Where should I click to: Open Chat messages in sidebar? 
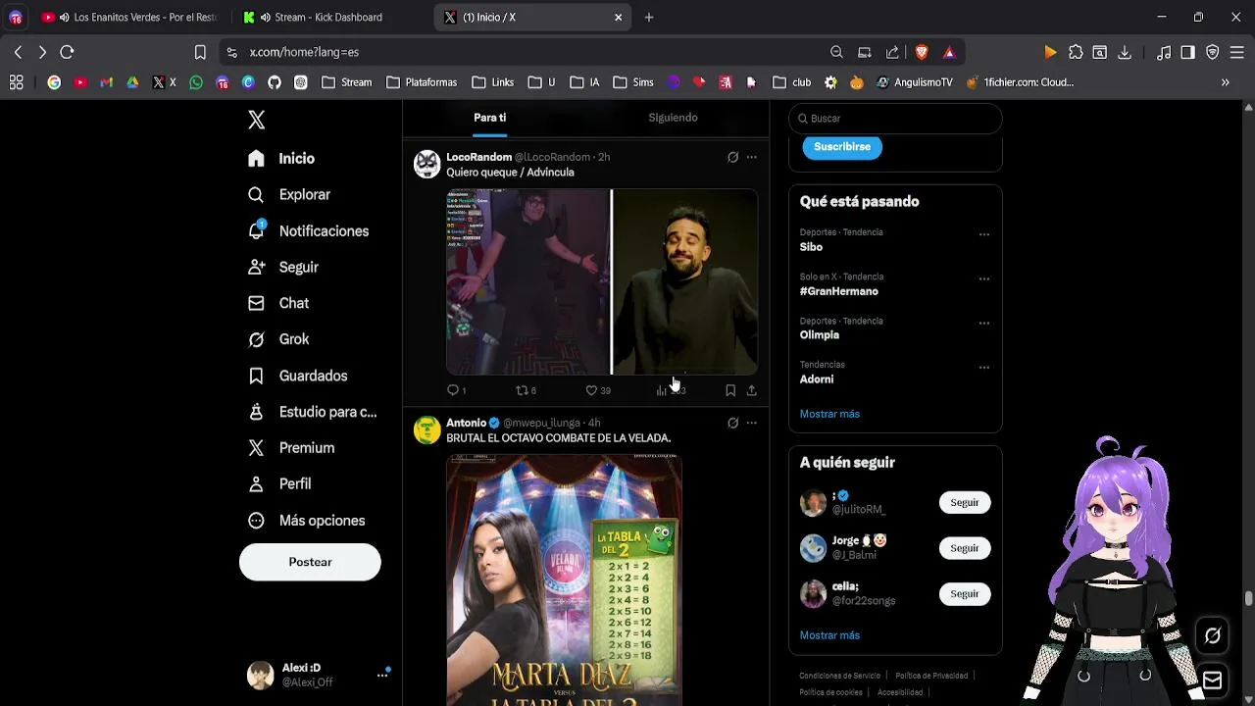278,303
